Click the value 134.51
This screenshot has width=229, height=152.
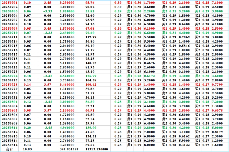pyautogui.click(x=91, y=136)
